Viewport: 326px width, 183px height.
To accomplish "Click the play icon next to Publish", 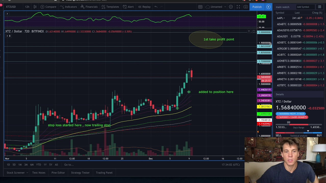I will (x=268, y=7).
